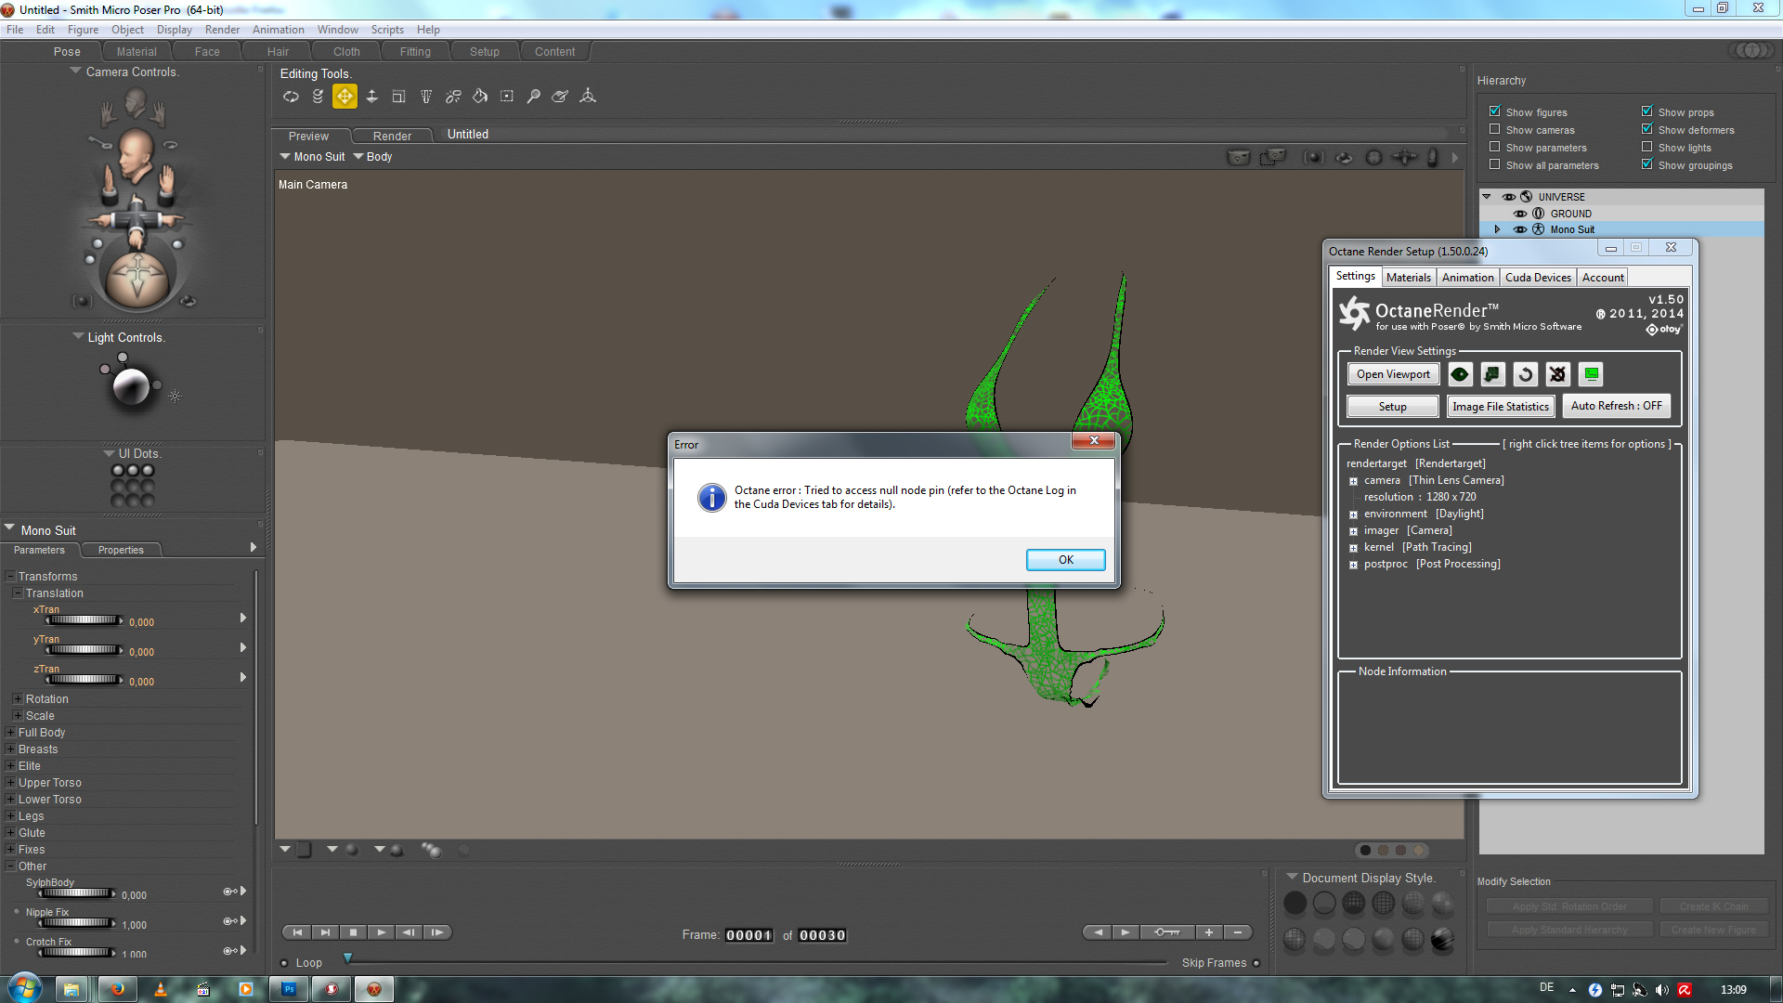Select the View Magnifier tool
This screenshot has width=1783, height=1003.
point(534,97)
